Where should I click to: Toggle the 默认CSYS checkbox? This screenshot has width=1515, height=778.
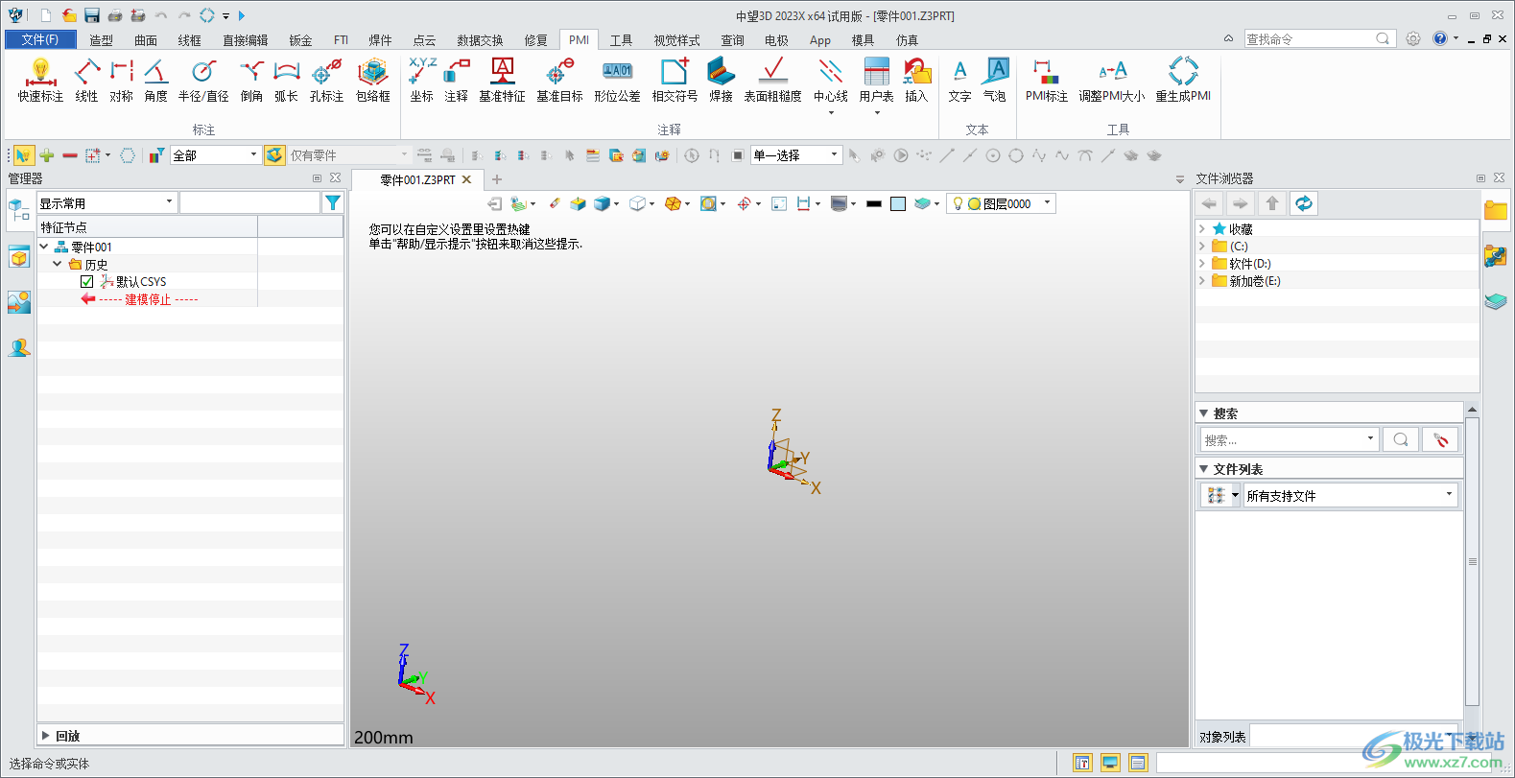pyautogui.click(x=87, y=282)
